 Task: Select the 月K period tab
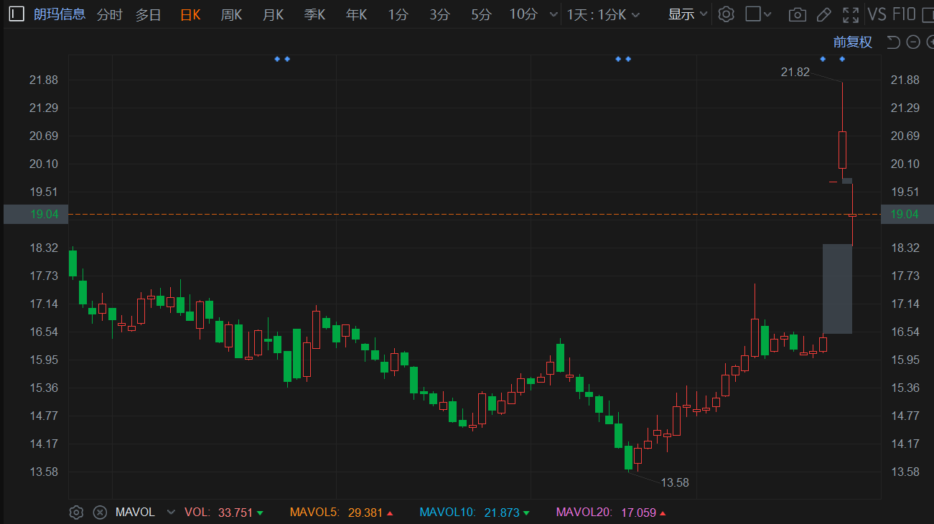point(274,14)
